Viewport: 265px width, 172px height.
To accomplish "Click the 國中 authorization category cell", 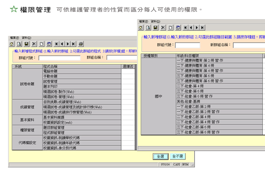I will (158, 96).
